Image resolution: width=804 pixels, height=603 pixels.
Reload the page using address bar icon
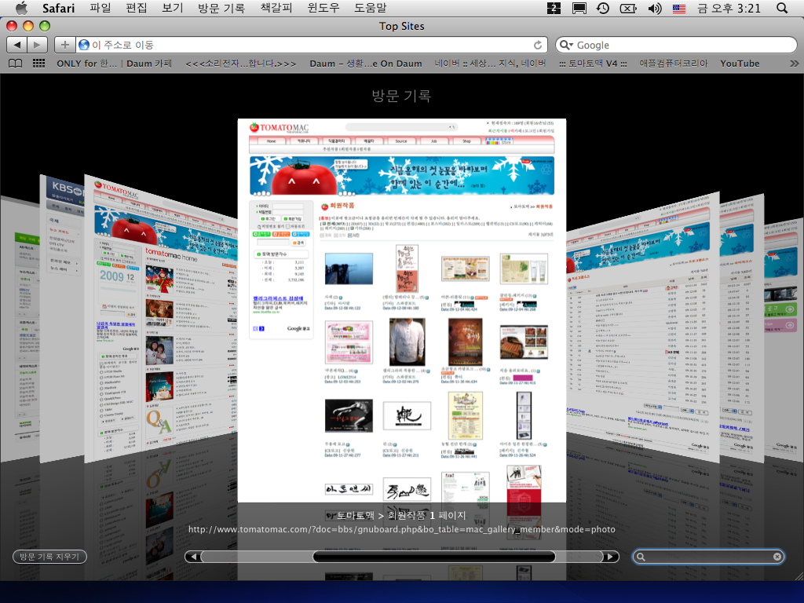click(x=538, y=46)
